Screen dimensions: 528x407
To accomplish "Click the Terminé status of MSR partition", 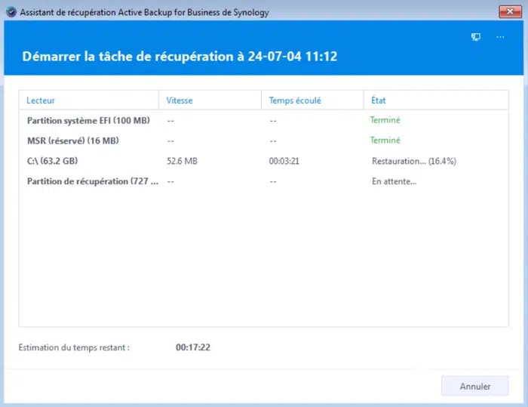I will [x=385, y=140].
